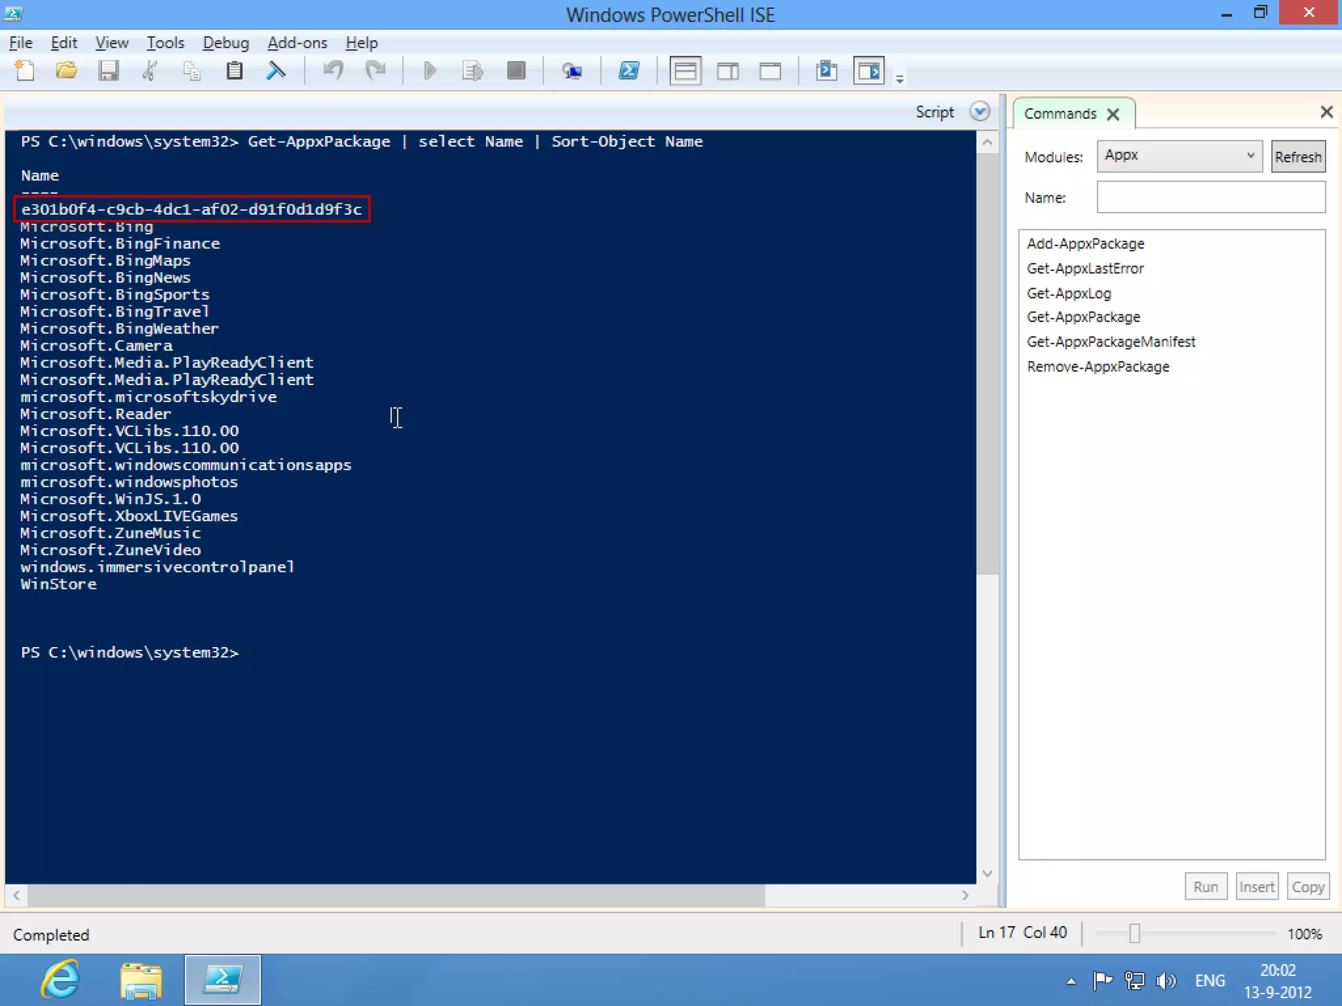The image size is (1342, 1006).
Task: Close the Commands tab
Action: point(1113,114)
